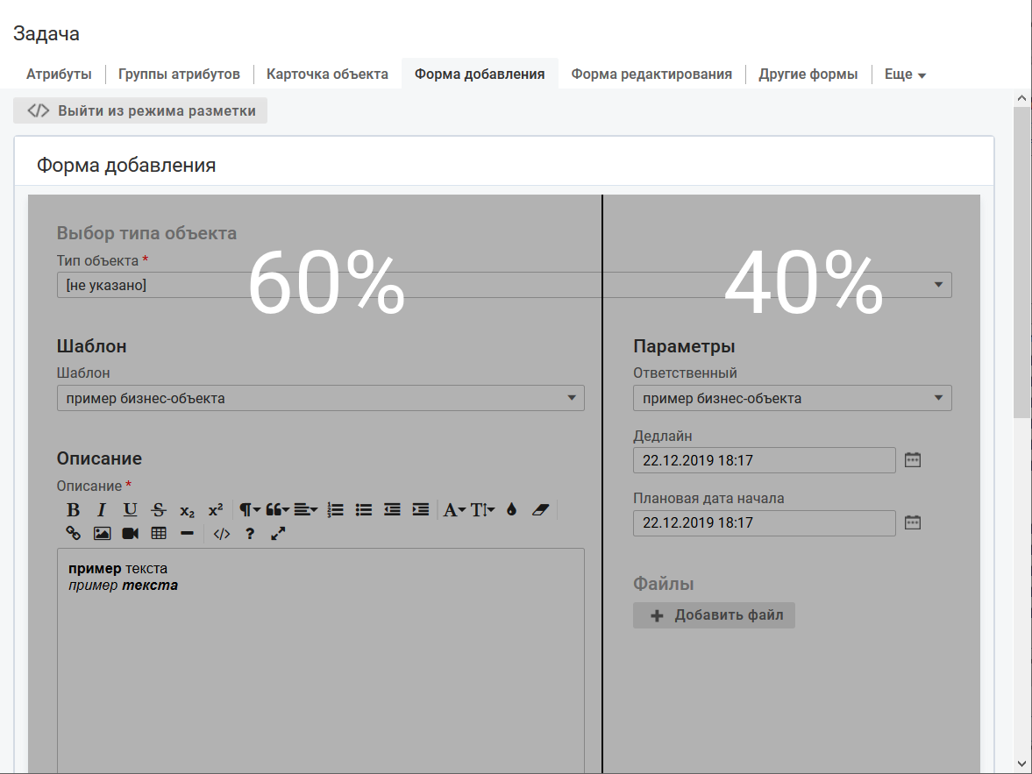Expand the Тип объекта dropdown
This screenshot has height=774, width=1032.
click(504, 285)
